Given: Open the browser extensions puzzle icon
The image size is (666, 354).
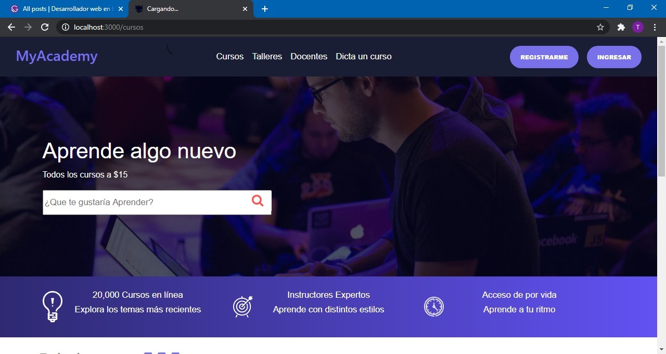Looking at the screenshot, I should 621,27.
